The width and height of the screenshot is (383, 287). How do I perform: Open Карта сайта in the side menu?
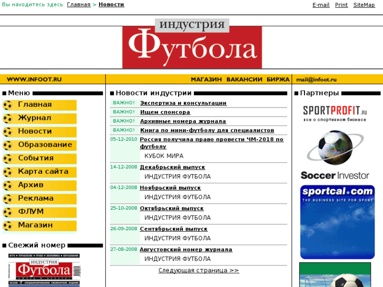pos(43,172)
